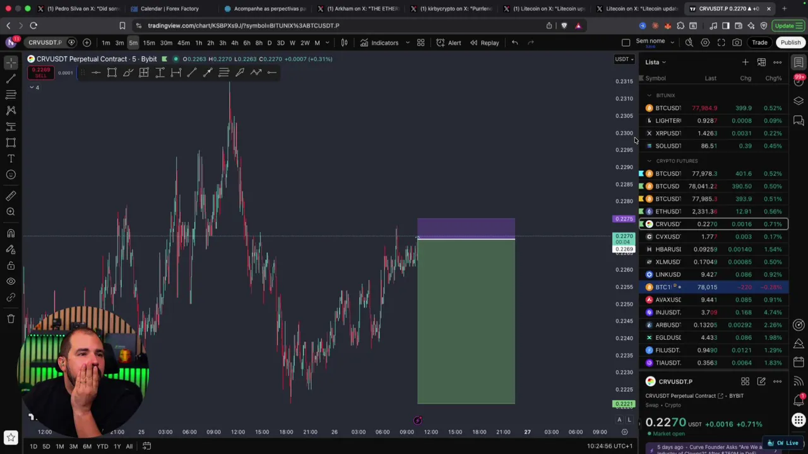Start bar Replay mode
The width and height of the screenshot is (808, 454).
(x=484, y=42)
